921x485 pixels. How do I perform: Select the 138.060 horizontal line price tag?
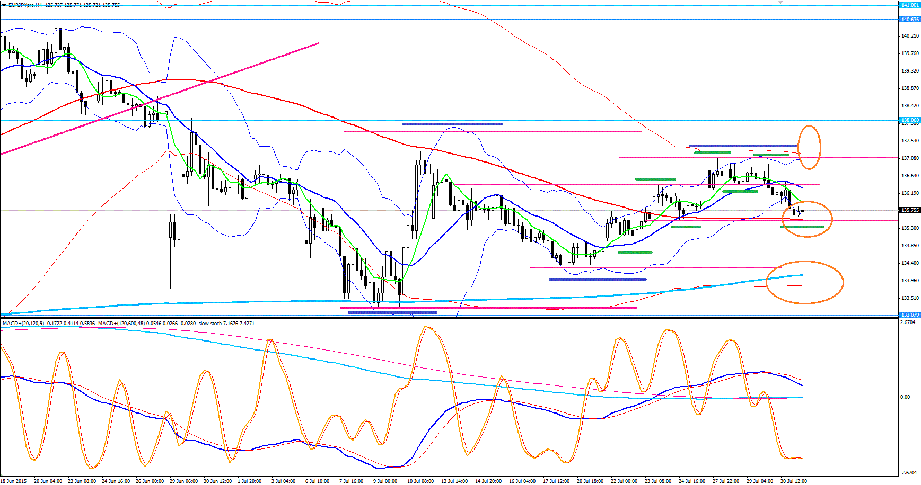coord(910,120)
